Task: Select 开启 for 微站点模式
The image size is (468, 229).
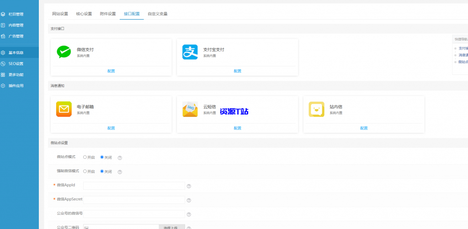Action: click(85, 157)
